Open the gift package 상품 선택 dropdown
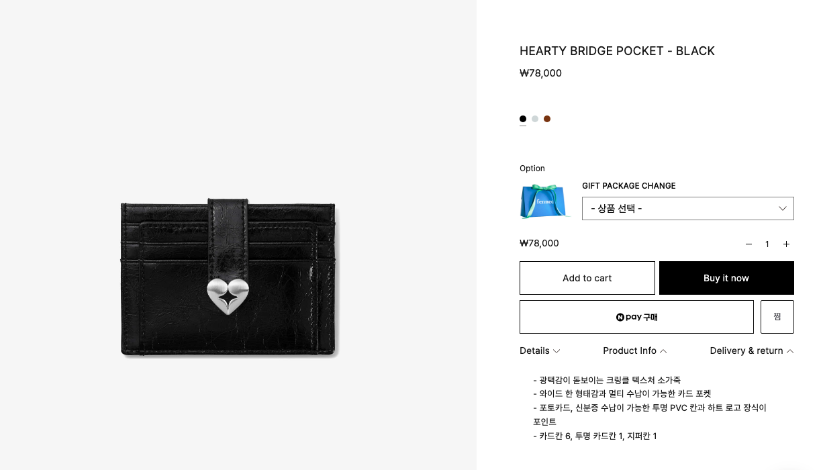This screenshot has height=470, width=821. point(688,208)
